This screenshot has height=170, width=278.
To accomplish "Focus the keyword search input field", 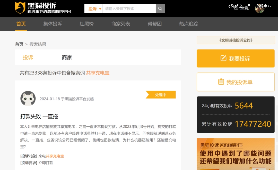I will click(x=129, y=9).
